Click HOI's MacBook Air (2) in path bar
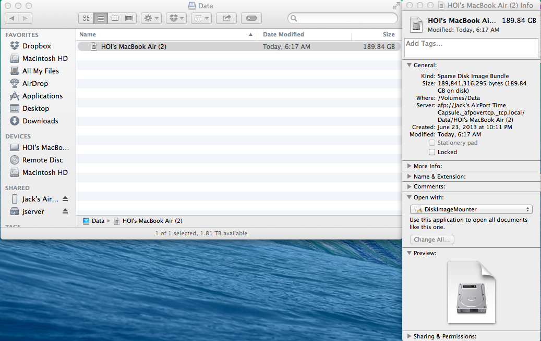The height and width of the screenshot is (341, 541). pos(148,221)
